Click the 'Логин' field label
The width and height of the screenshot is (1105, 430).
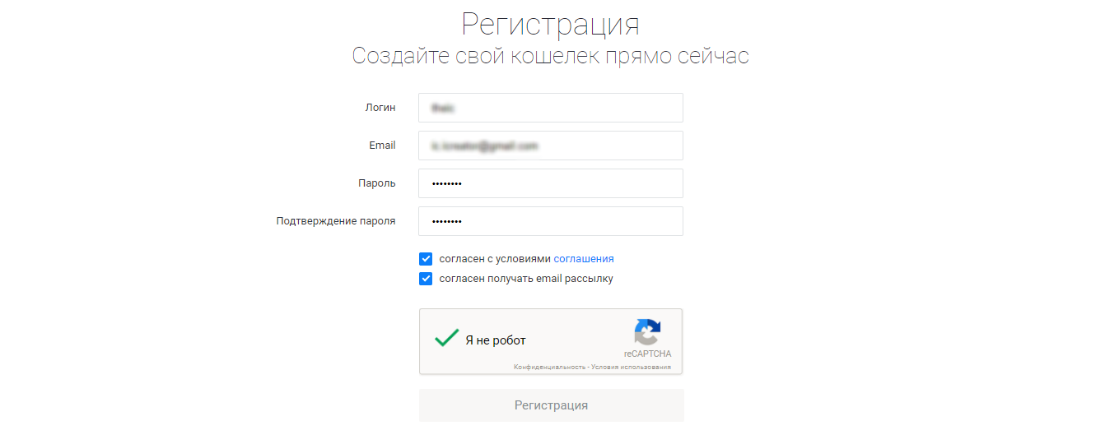point(380,108)
